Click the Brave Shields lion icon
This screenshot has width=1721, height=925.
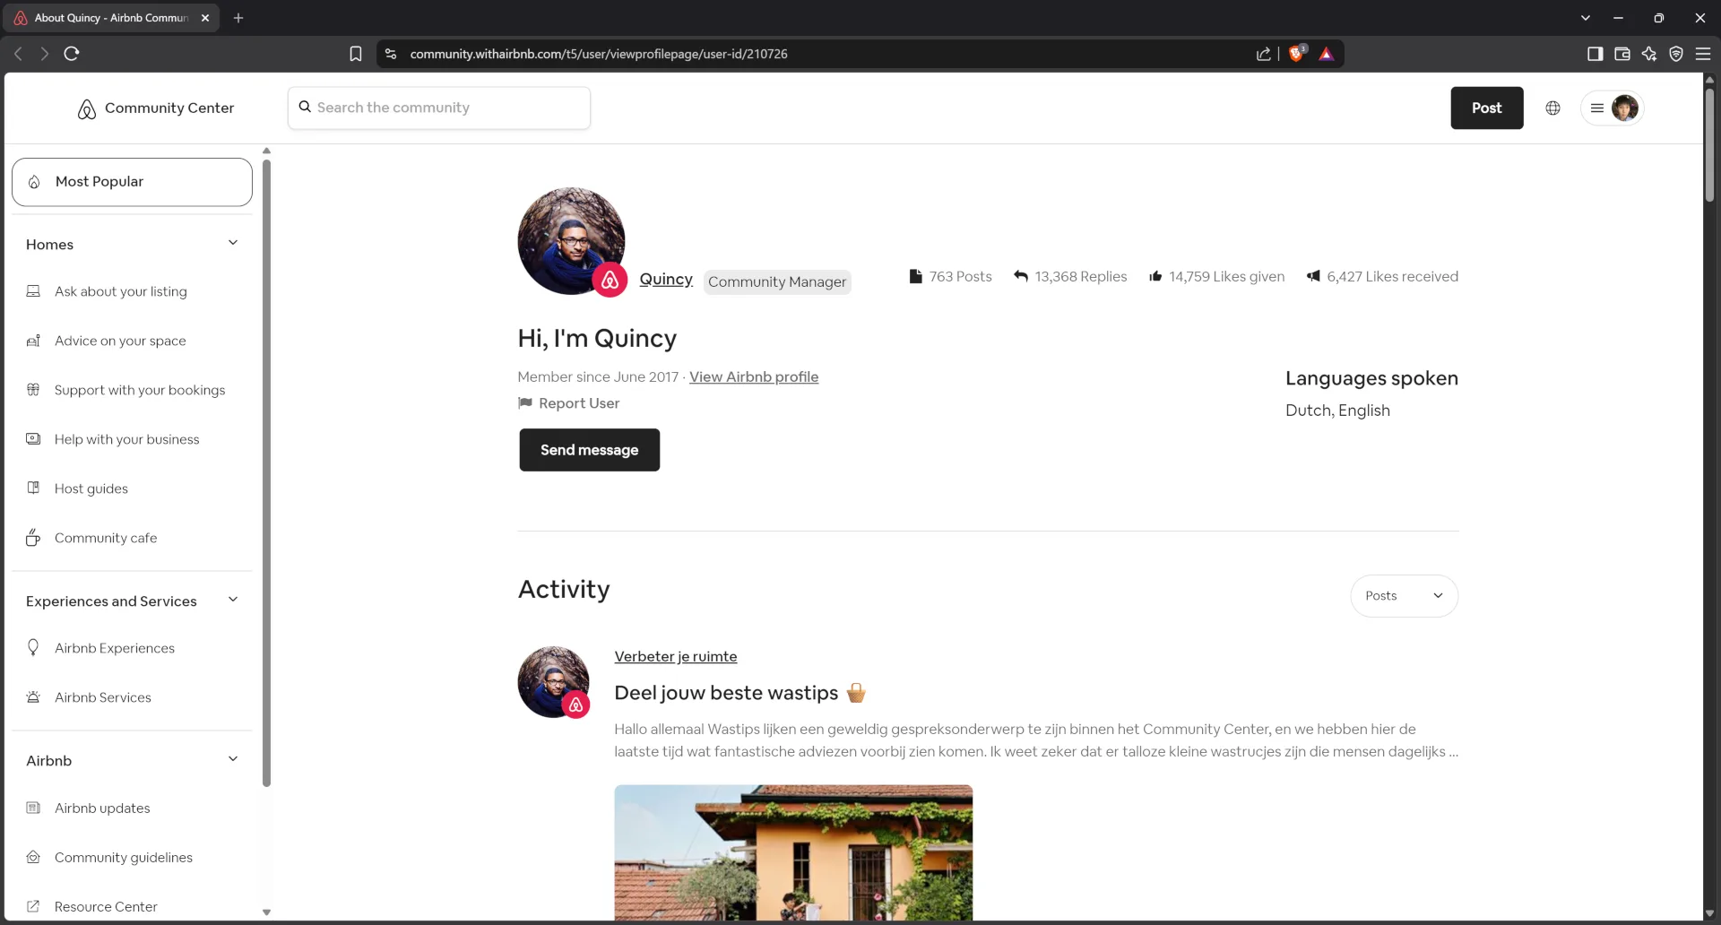1296,54
